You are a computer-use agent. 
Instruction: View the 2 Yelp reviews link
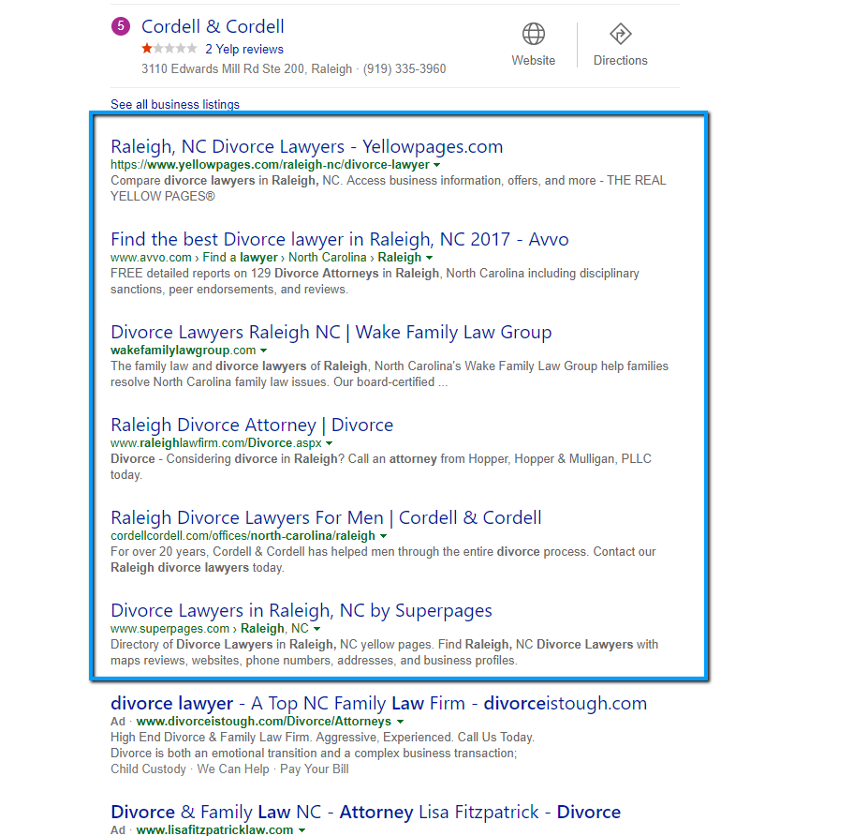tap(244, 50)
